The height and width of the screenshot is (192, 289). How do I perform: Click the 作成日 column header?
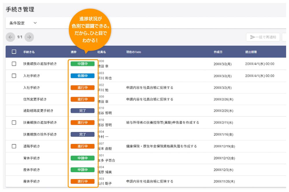(x=218, y=52)
